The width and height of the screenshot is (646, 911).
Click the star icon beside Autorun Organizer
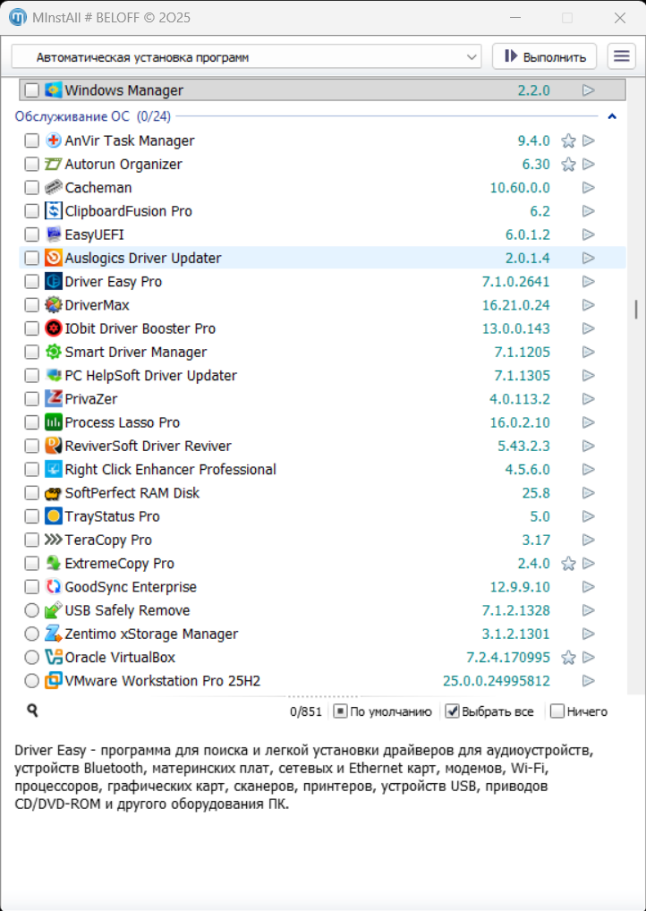pos(567,165)
